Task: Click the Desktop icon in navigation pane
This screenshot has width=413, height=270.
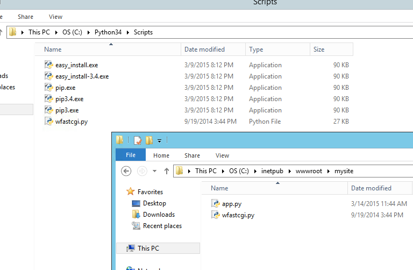Action: point(136,203)
